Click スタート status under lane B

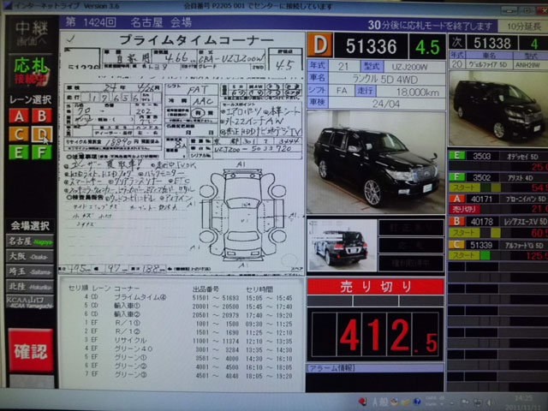(x=464, y=232)
